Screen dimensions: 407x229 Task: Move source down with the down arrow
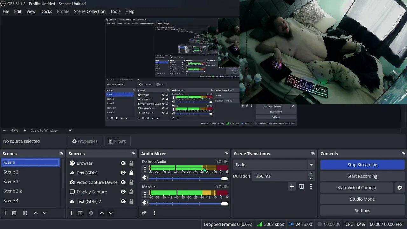111,213
